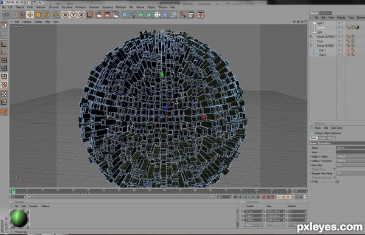Open the Tags menu in Object Manager

pos(351,18)
